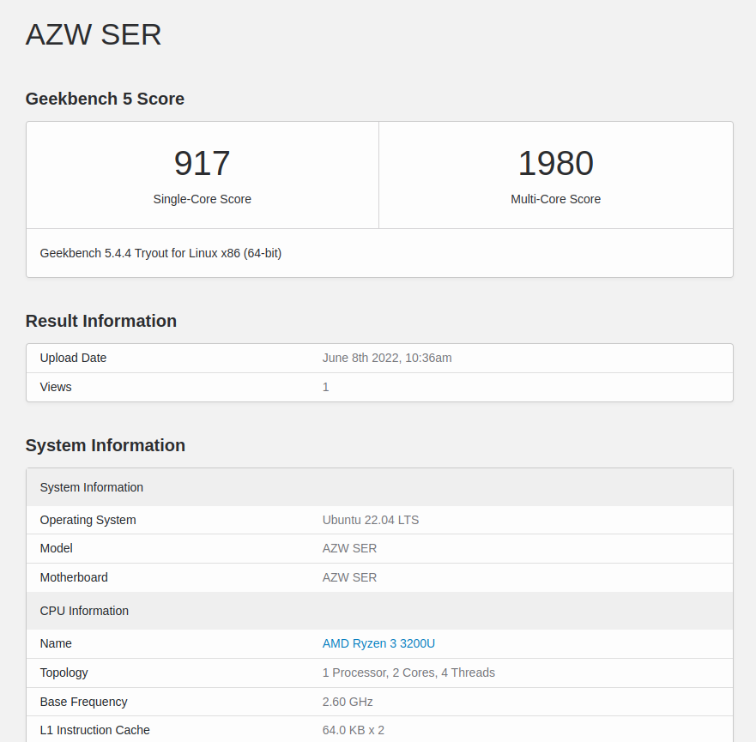756x742 pixels.
Task: Select the Views label
Action: 56,387
